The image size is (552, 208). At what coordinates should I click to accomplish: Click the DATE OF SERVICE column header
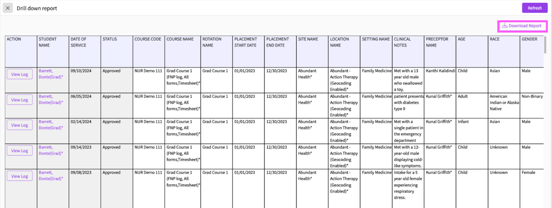[x=85, y=52]
